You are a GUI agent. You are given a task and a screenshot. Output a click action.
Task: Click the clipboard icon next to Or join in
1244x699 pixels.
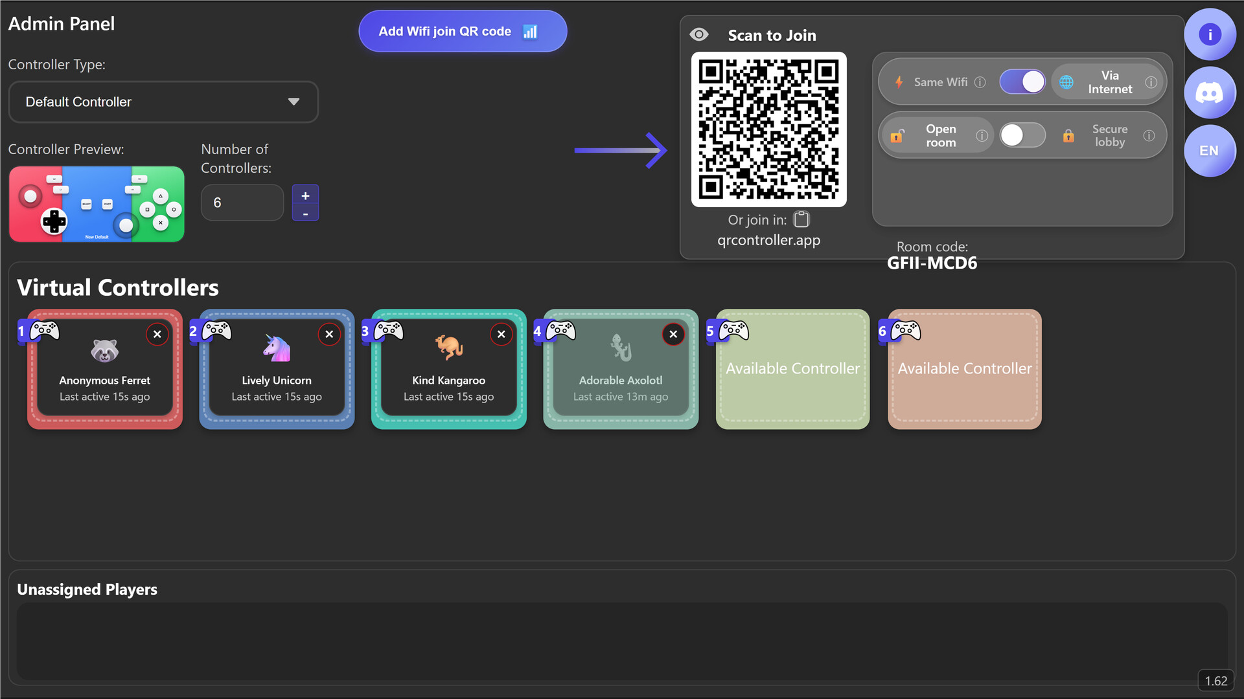(801, 219)
